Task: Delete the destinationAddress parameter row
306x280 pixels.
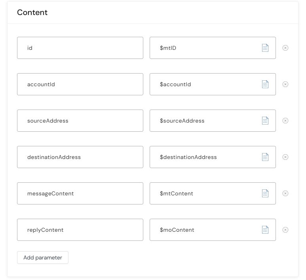Action: pos(285,157)
